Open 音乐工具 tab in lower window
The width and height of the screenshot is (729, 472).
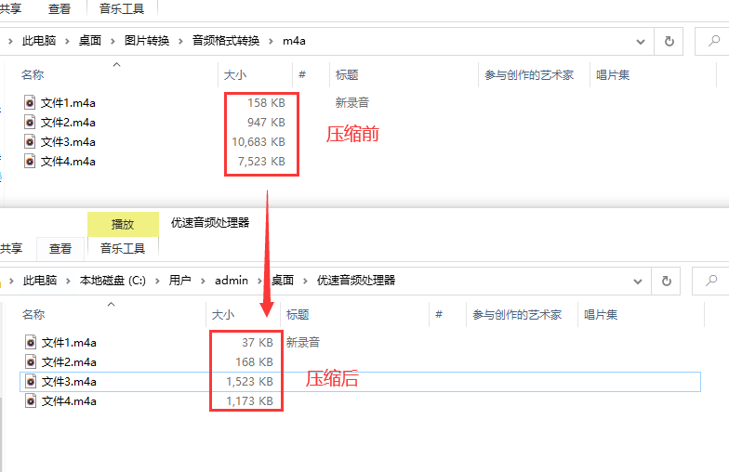[x=123, y=249]
